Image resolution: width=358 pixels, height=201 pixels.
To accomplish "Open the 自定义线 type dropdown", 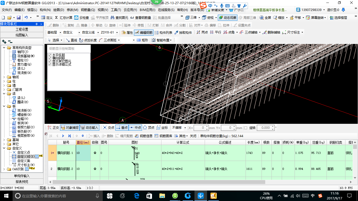I will pos(97,32).
